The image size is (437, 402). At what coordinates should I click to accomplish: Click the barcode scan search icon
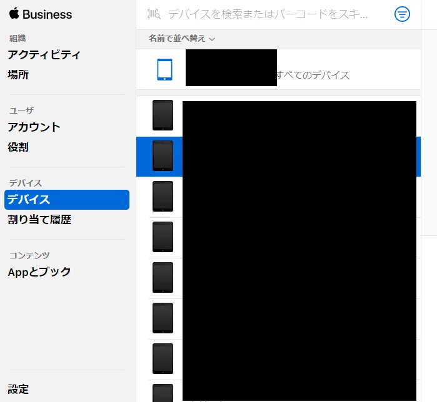pos(154,14)
